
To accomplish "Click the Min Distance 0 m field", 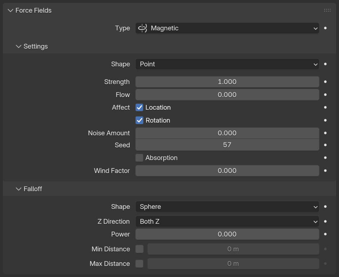I will click(233, 249).
